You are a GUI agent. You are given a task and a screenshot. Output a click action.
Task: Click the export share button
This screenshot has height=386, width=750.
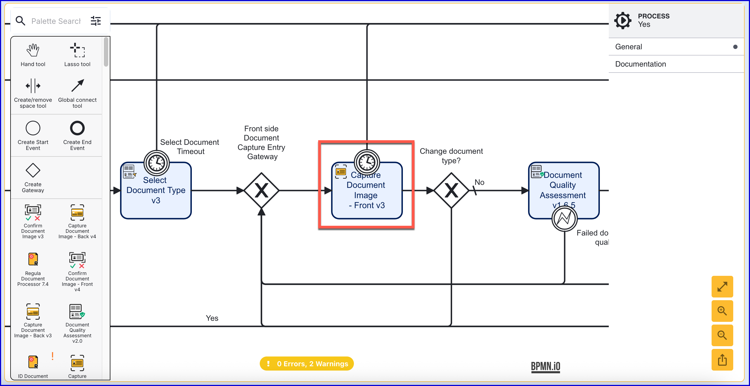pyautogui.click(x=722, y=359)
